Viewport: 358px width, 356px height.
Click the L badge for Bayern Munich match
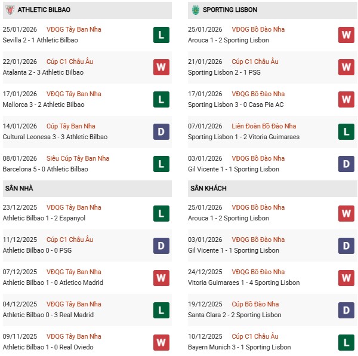tap(346, 342)
